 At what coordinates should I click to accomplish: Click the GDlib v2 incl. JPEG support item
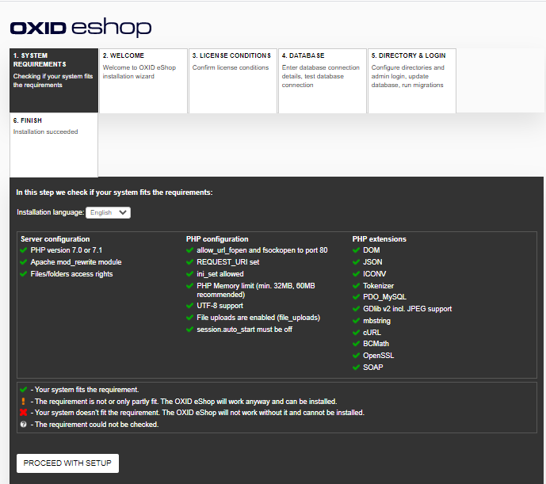[x=407, y=309]
